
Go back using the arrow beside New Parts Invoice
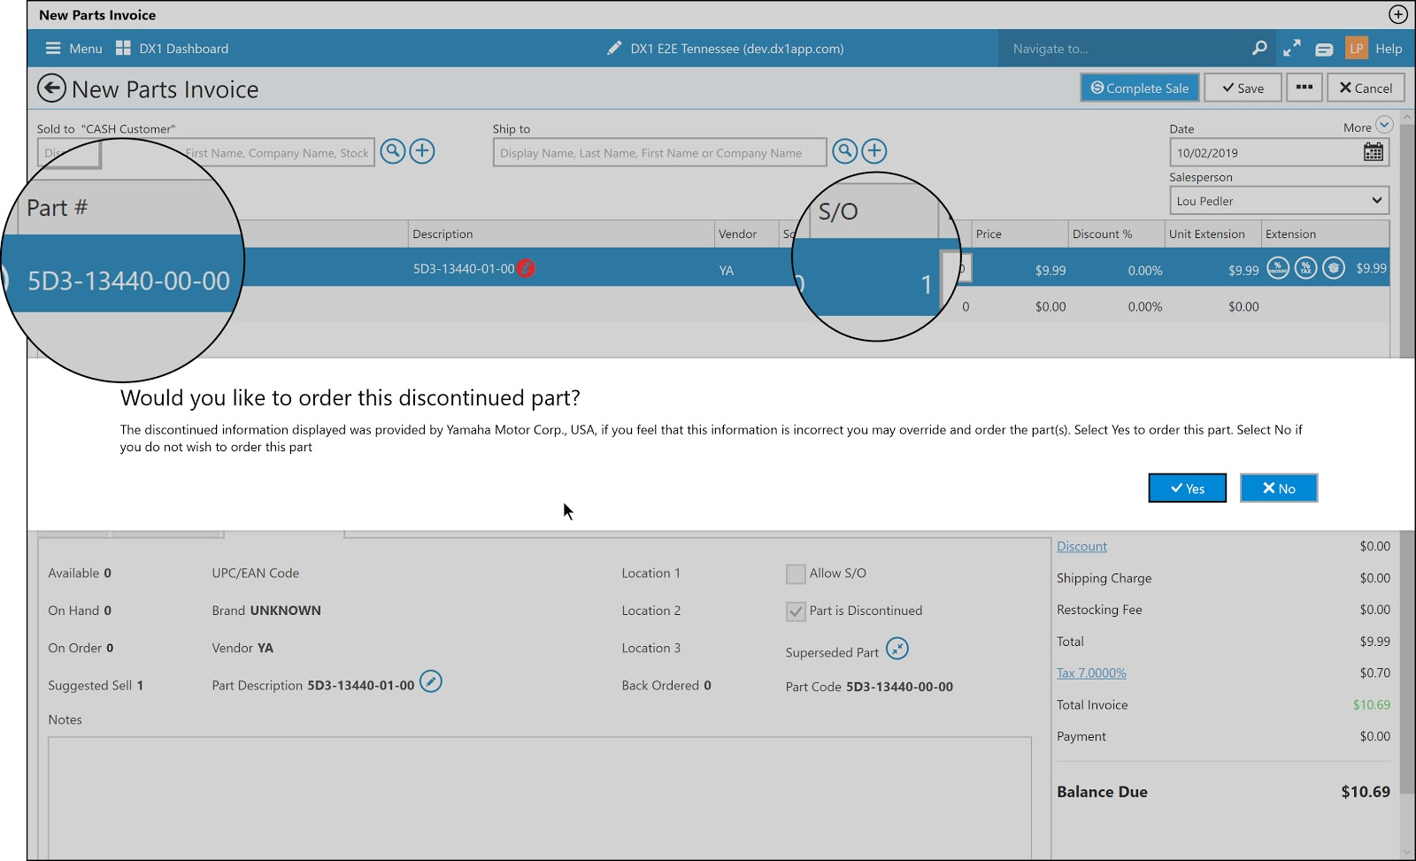pos(51,88)
